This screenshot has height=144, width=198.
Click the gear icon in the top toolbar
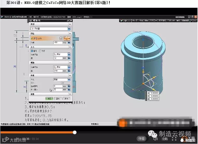[126, 21]
